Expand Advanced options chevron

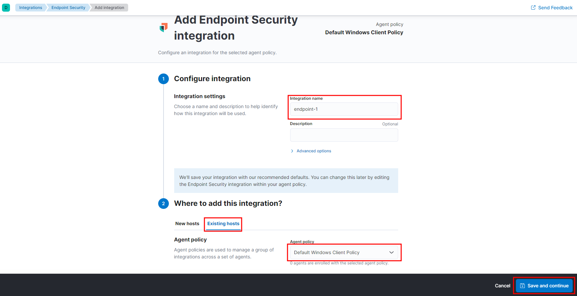[292, 151]
